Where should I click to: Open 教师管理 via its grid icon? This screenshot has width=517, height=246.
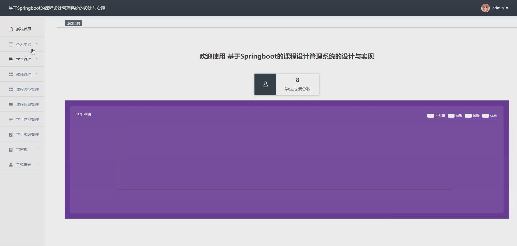point(11,74)
